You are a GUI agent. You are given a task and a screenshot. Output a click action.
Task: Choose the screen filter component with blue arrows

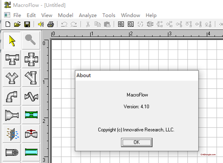tap(12, 134)
